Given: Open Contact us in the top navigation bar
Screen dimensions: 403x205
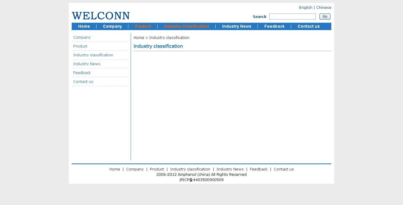Looking at the screenshot, I should (309, 27).
